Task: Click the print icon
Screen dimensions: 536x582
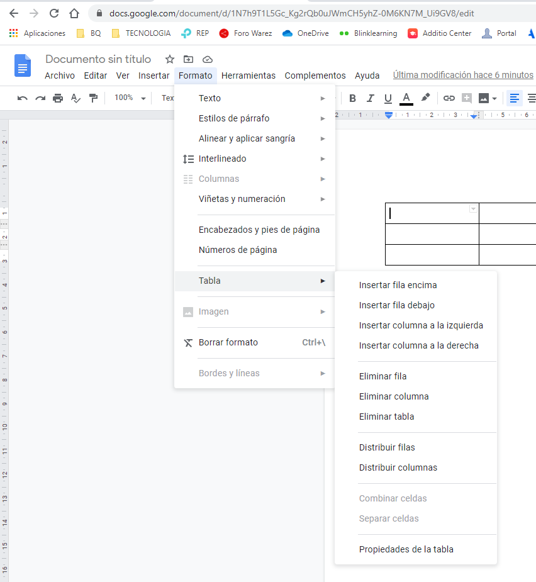Action: point(58,98)
